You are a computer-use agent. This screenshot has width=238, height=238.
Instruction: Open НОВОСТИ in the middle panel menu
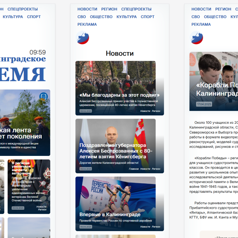pos(87,9)
